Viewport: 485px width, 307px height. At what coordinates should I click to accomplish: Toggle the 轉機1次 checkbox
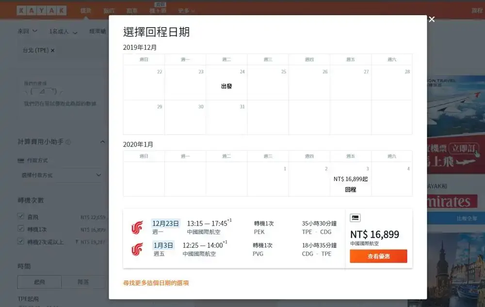point(21,229)
